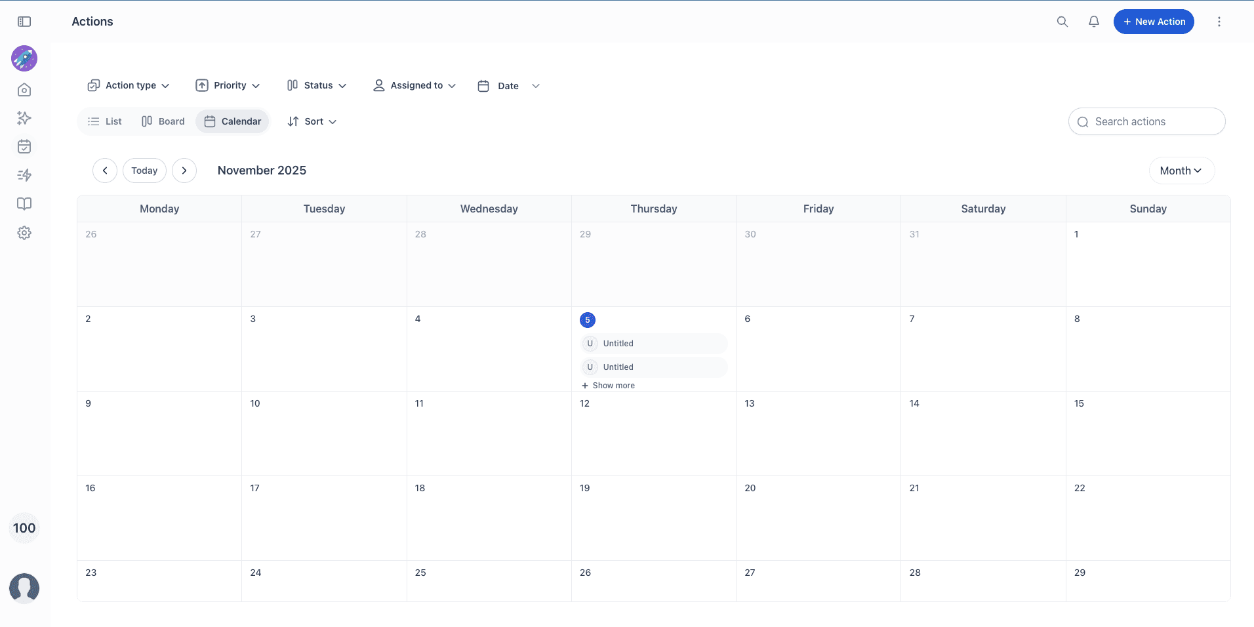The image size is (1254, 627).
Task: Select the Calendar view toggle
Action: (x=232, y=121)
